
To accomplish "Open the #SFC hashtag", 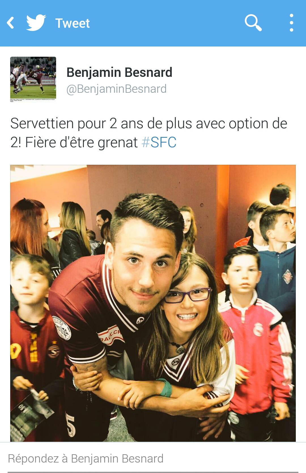I will coord(159,142).
